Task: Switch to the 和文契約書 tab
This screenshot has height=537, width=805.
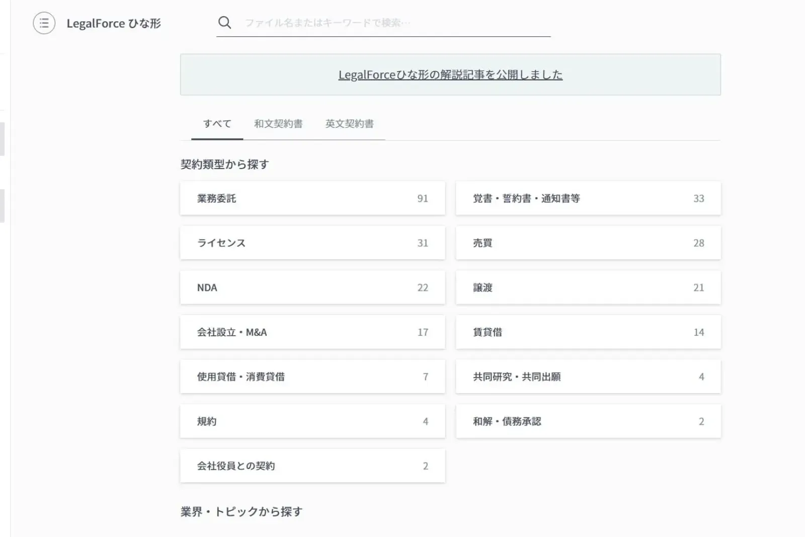Action: click(278, 124)
